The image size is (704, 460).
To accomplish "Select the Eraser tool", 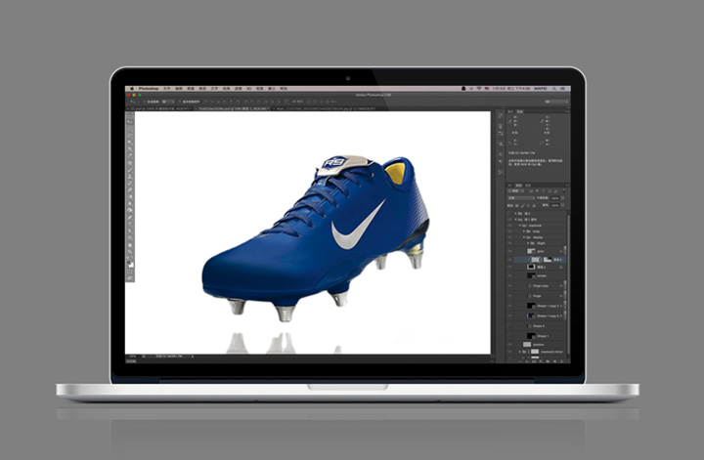I will (x=130, y=189).
